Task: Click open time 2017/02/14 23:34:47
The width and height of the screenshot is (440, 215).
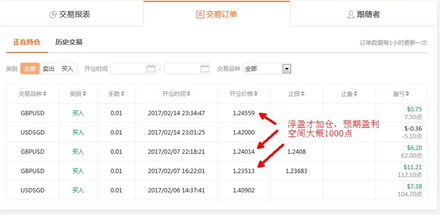Action: pos(176,114)
